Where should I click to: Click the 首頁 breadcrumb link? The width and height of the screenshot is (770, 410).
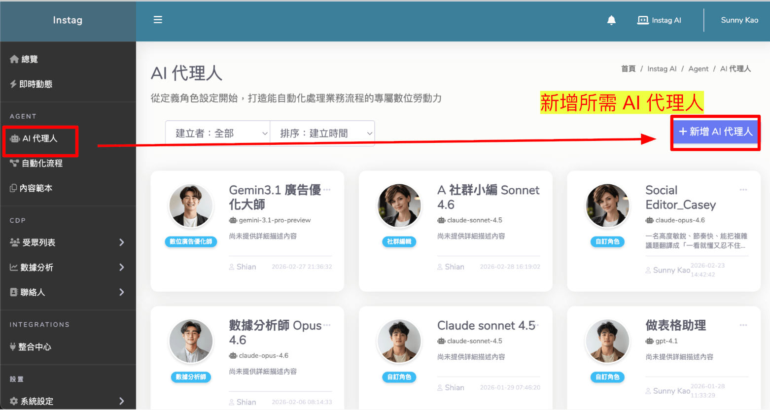[628, 69]
